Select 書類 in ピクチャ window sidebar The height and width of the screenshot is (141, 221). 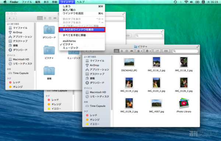click(x=90, y=78)
